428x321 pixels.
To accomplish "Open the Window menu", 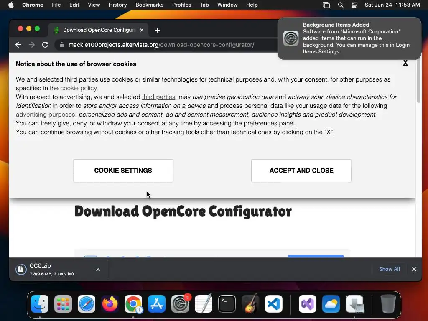I will pos(227,5).
